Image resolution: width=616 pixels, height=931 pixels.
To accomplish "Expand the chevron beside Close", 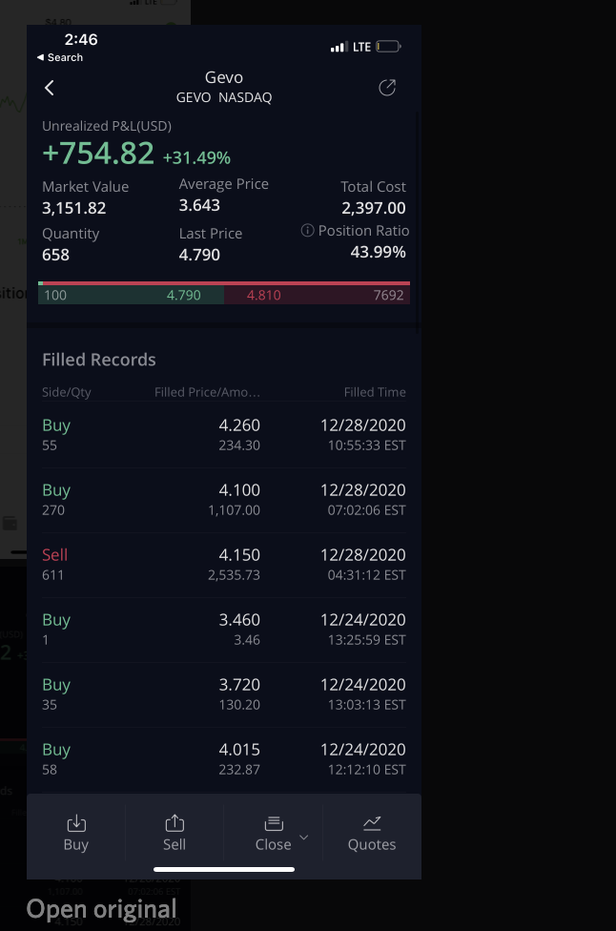I will click(304, 838).
